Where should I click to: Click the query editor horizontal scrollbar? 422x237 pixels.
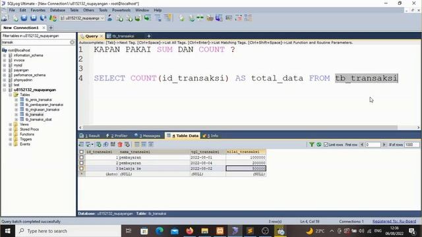click(x=240, y=127)
